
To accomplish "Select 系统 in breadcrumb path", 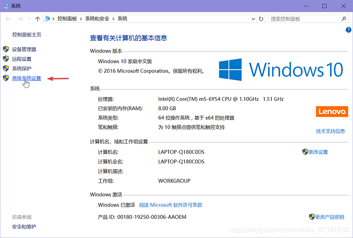I will (x=122, y=19).
